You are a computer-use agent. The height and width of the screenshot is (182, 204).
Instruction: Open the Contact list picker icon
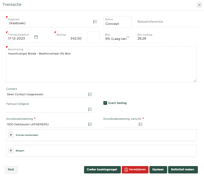90,94
